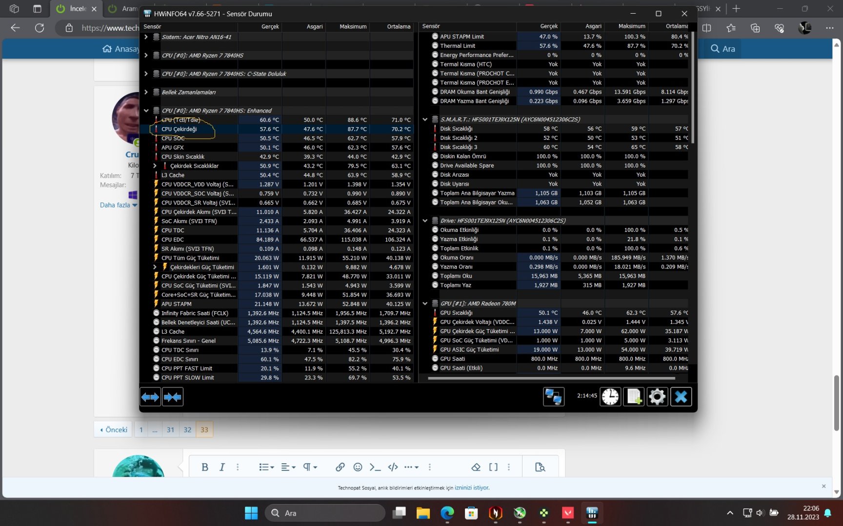Expand Çekirdekleri Güç Tüketimi sub-rows
The image size is (843, 526).
155,267
